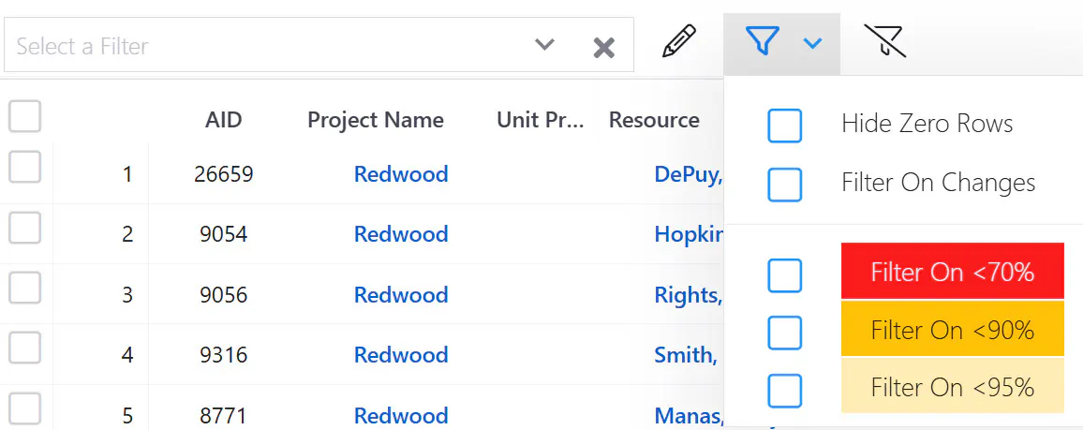Viewport: 1083px width, 430px height.
Task: Toggle the select-all checkbox in table header
Action: [x=25, y=116]
